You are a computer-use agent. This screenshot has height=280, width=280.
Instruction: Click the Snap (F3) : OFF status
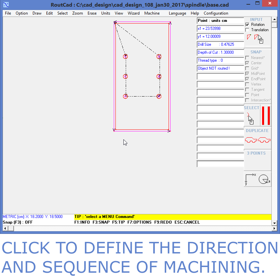coord(18,222)
